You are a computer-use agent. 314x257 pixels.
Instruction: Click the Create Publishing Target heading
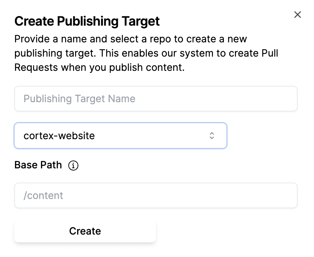coord(87,21)
